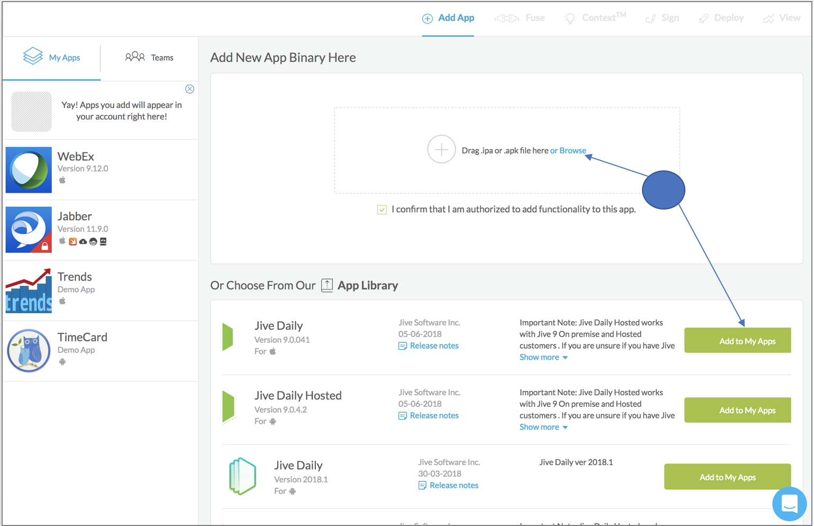Add Jive Daily 9.0.041 to My Apps

click(x=737, y=341)
